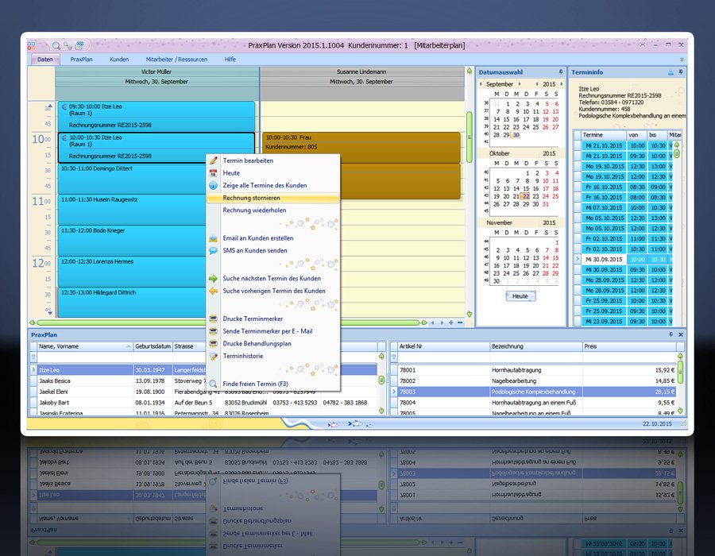This screenshot has width=715, height=556.
Task: Click the notepad icon beside Terminhistorie
Action: coord(214,356)
